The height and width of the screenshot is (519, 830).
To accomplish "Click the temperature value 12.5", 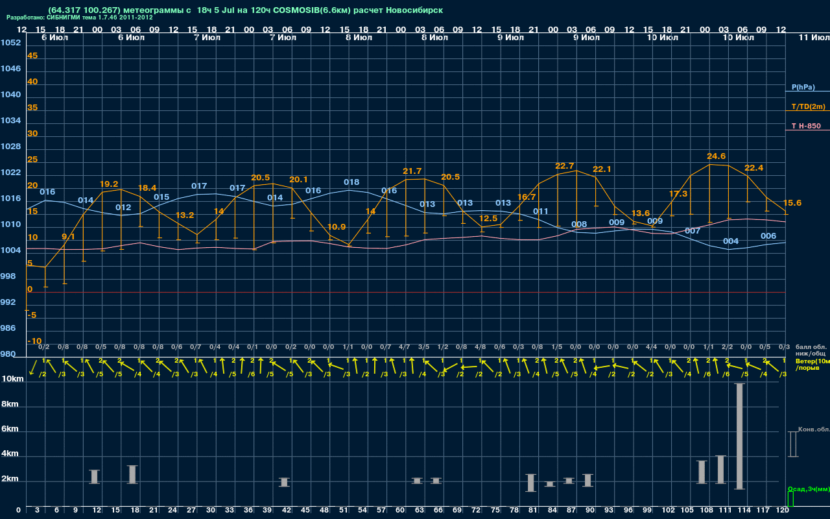I will 488,218.
